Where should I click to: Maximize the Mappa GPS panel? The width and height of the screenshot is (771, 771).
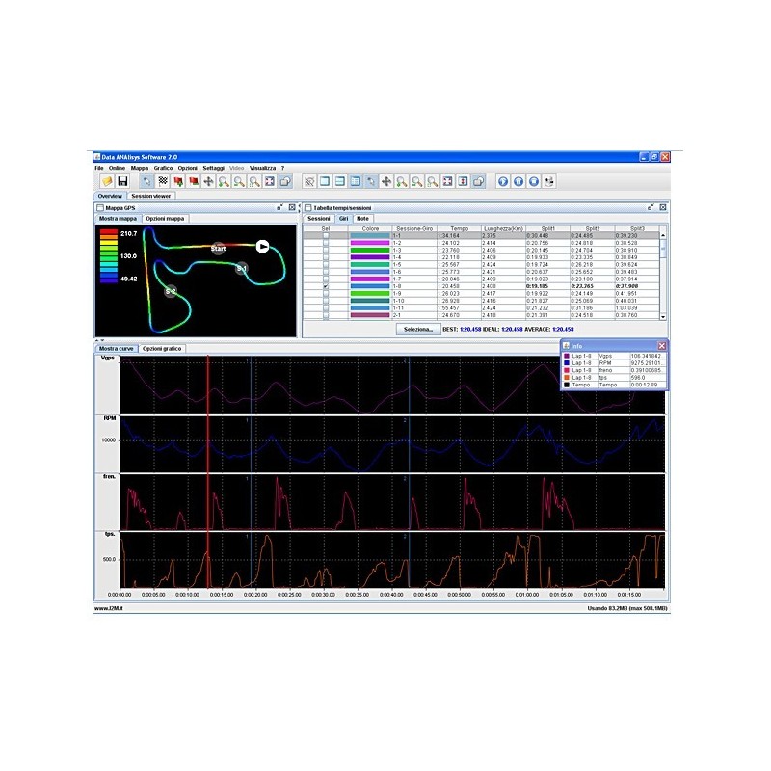pyautogui.click(x=292, y=207)
